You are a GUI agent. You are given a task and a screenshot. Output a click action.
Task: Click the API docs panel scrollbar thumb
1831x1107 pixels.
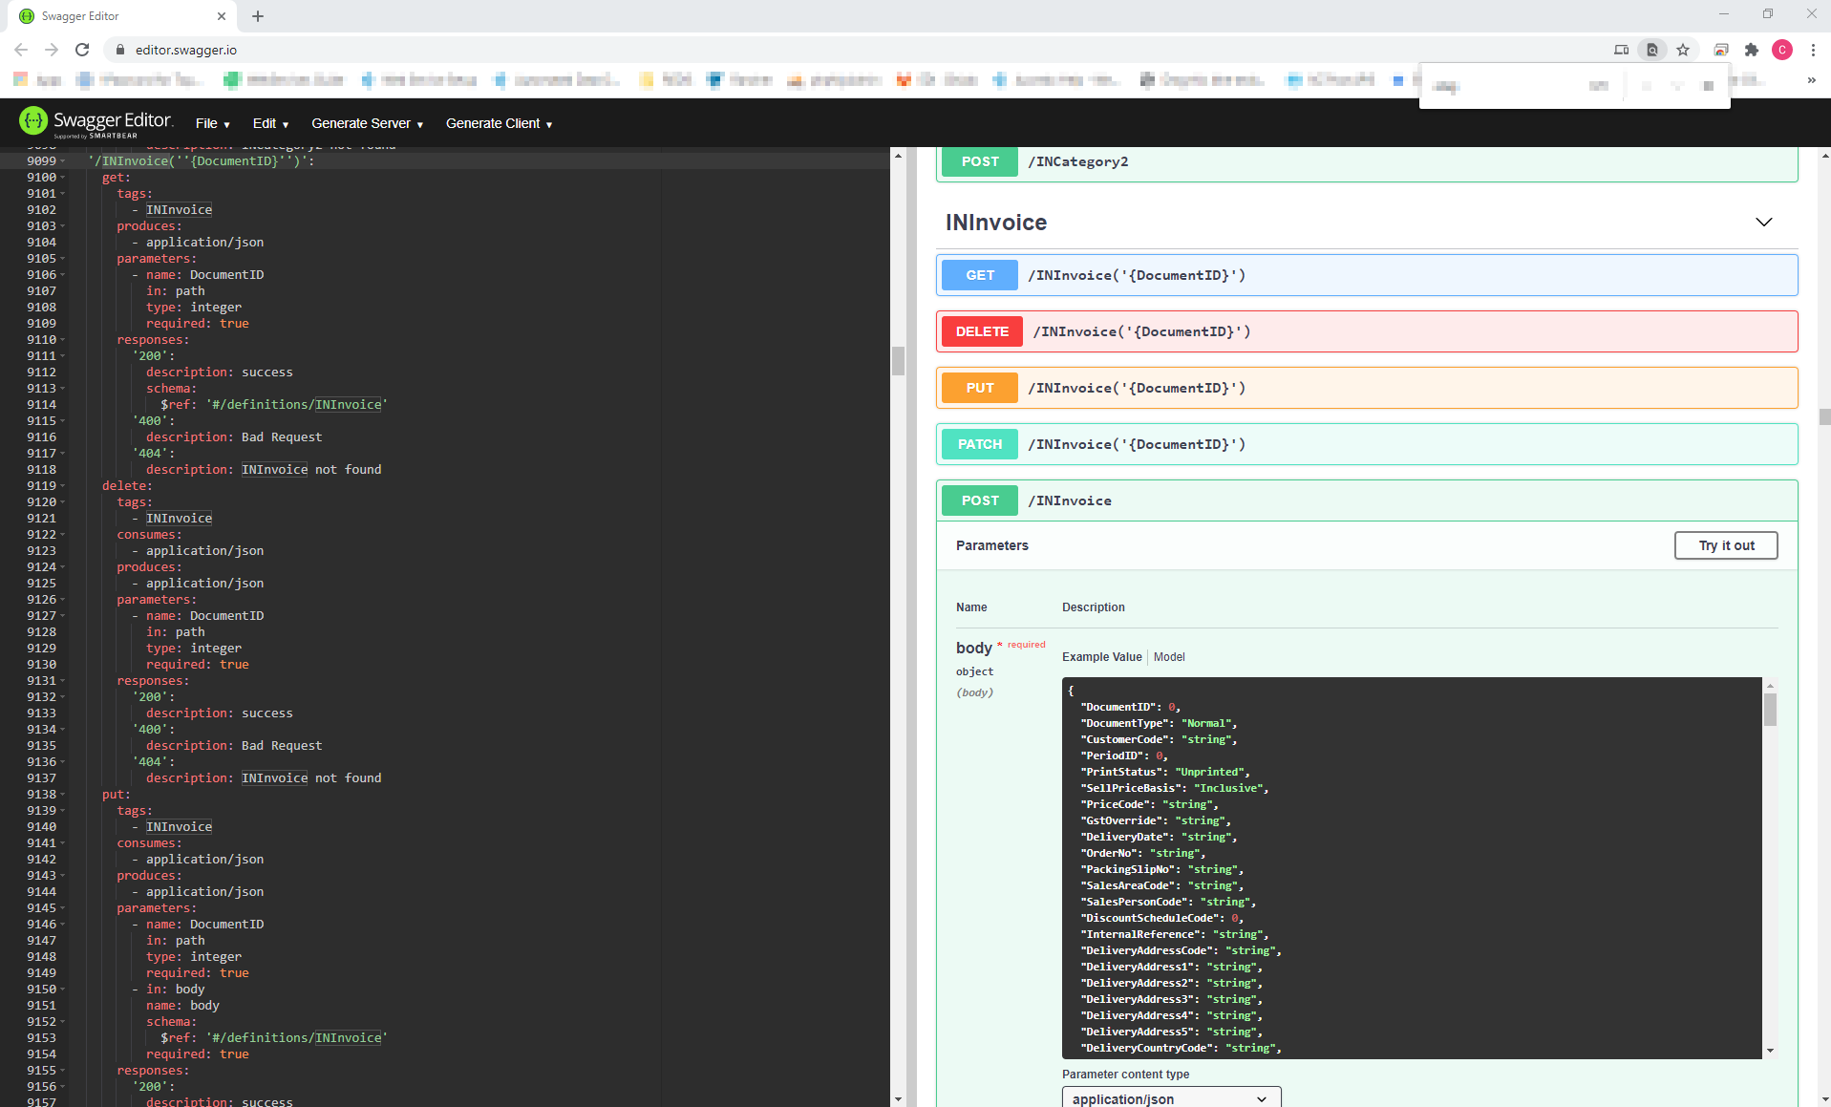pyautogui.click(x=1824, y=416)
